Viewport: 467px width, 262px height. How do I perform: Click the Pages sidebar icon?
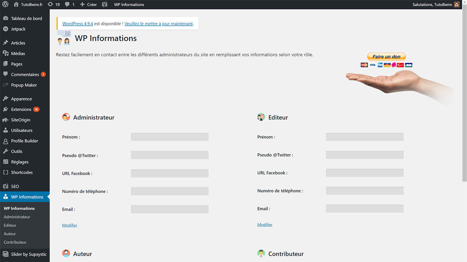point(5,64)
